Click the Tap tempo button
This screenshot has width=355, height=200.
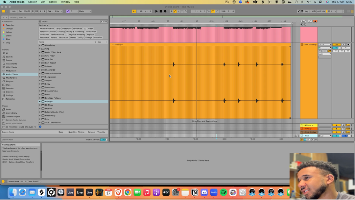pyautogui.click(x=20, y=11)
